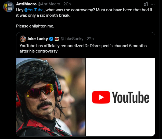Click the 22h timestamp on quoted tweet
The width and height of the screenshot is (162, 139).
[x=90, y=39]
